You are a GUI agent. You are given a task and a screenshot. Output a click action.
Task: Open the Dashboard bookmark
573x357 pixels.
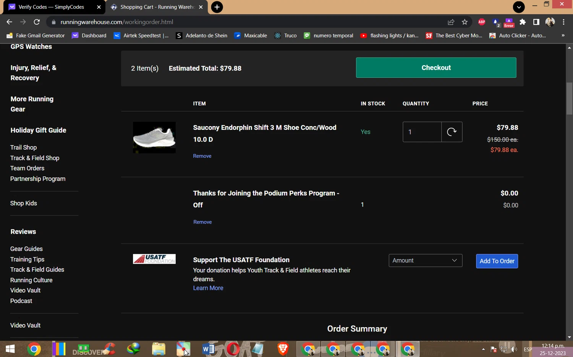point(89,35)
